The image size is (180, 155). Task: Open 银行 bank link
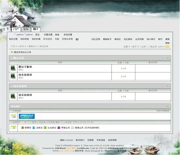pyautogui.click(x=160, y=39)
